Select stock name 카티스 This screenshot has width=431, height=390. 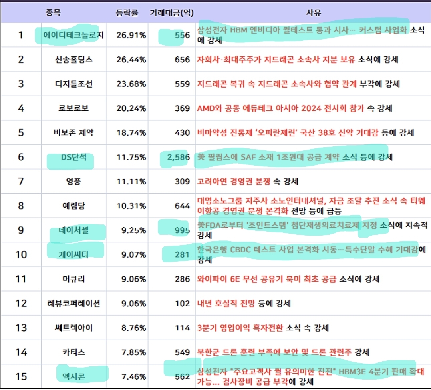73,352
